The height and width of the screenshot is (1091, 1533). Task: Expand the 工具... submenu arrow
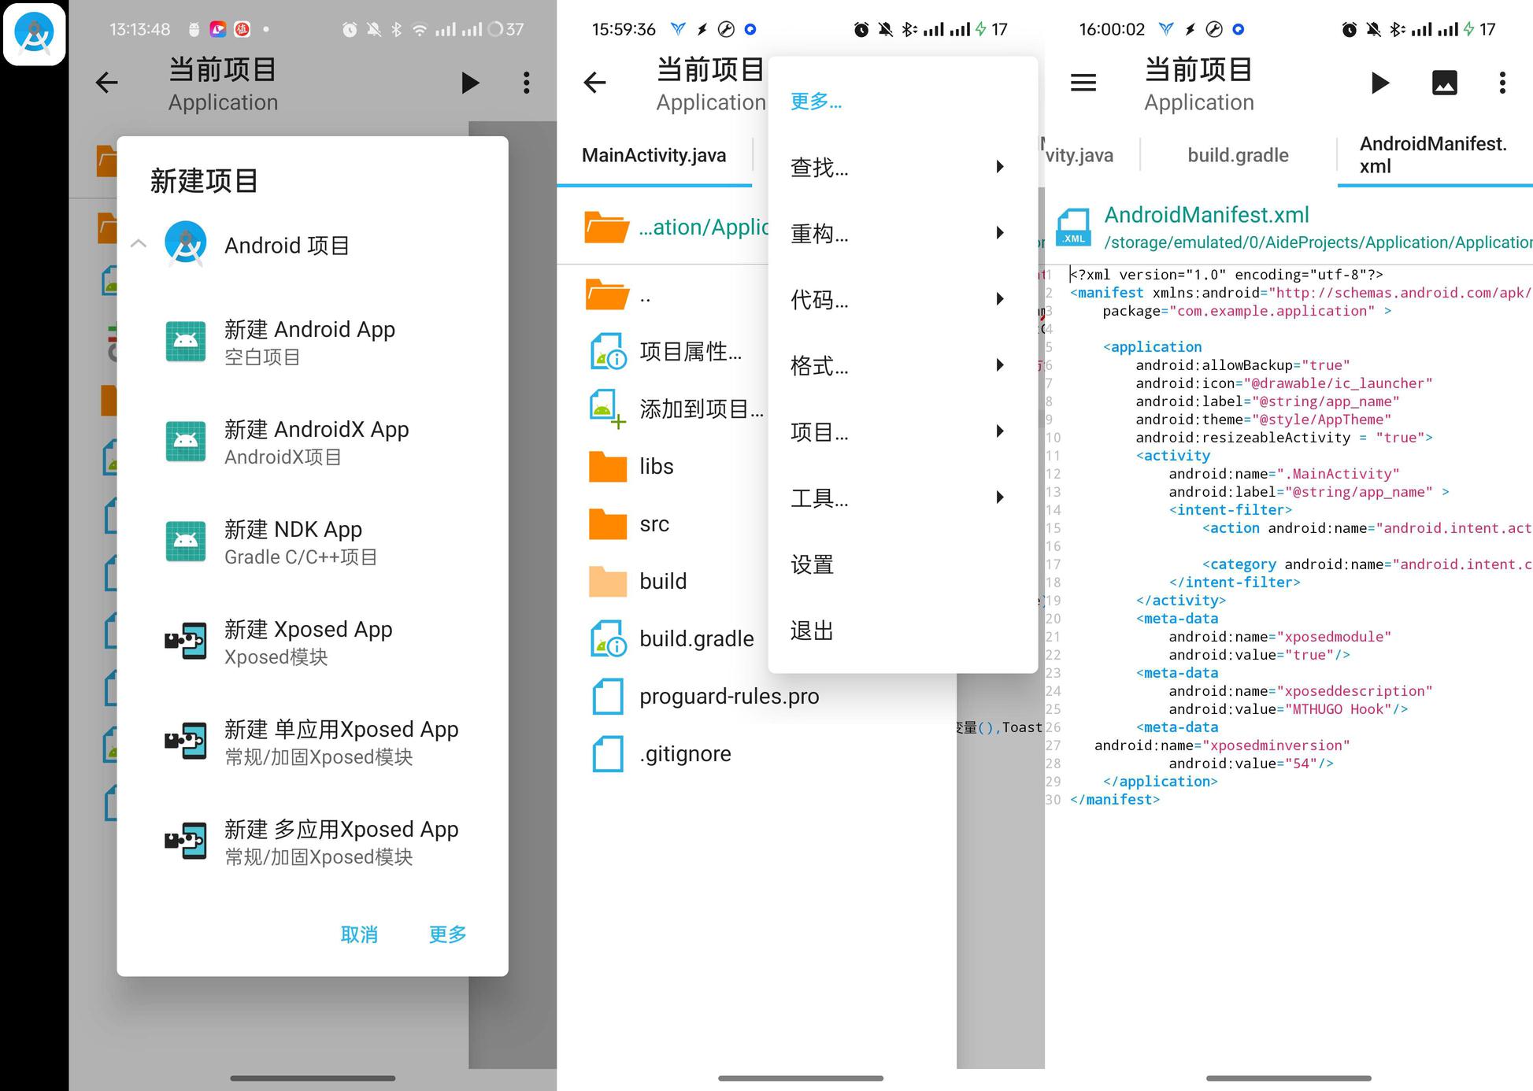pos(999,497)
